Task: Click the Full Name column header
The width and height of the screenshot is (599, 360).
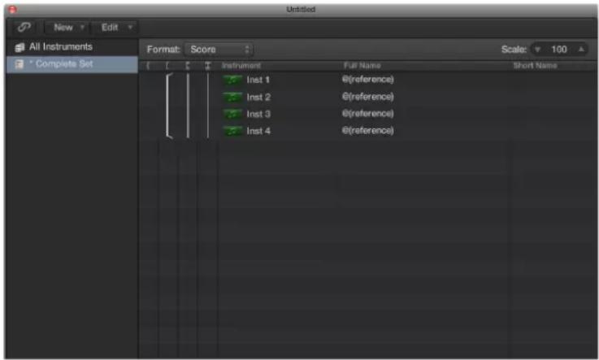Action: (362, 66)
